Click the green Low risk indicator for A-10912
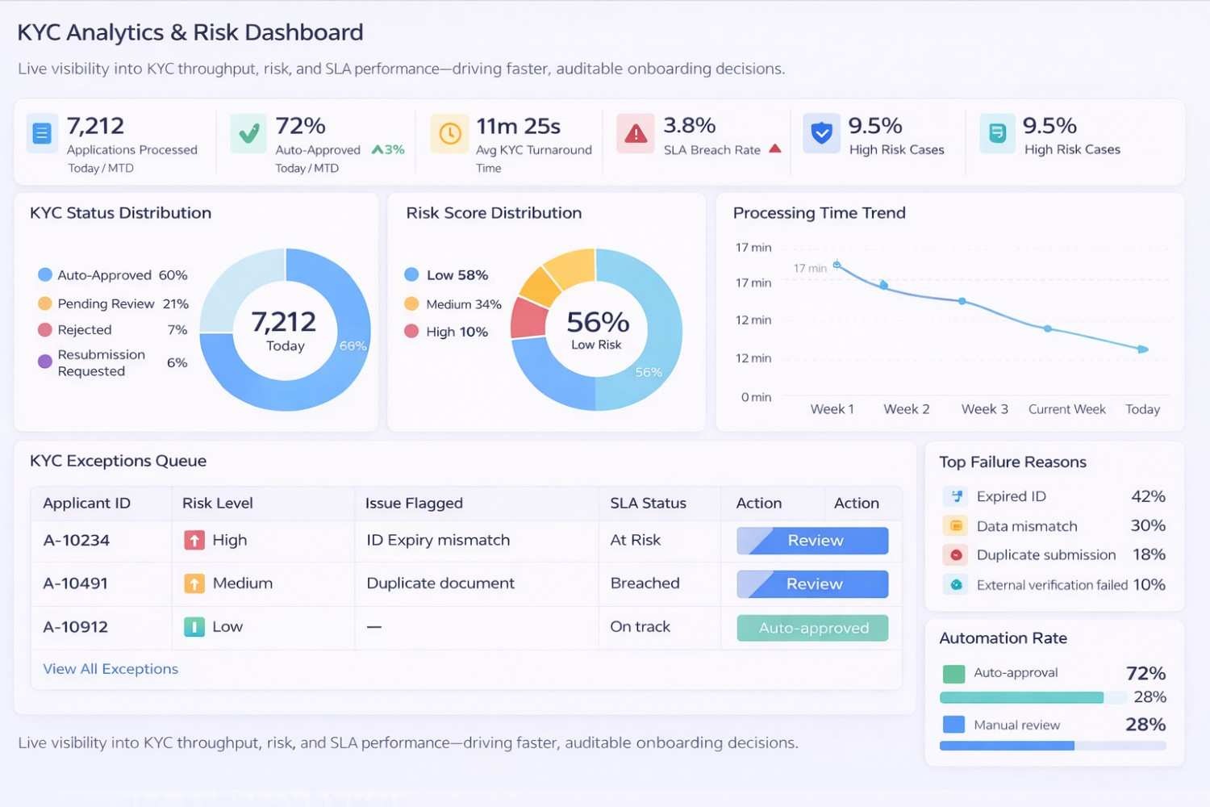 (x=194, y=626)
